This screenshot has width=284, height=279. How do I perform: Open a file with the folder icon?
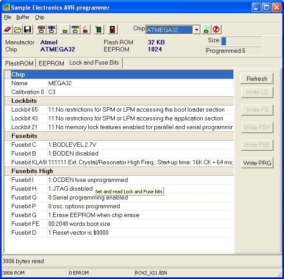tap(18, 29)
